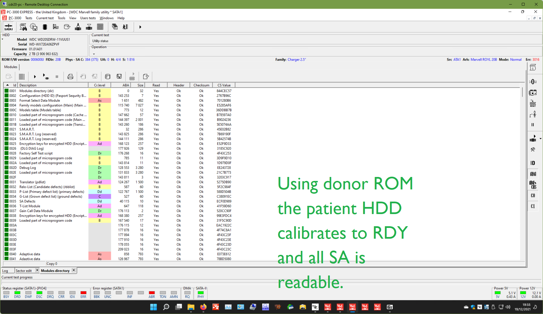Image resolution: width=543 pixels, height=314 pixels.
Task: Toggle the ABA to CHS sidebar button
Action: point(533,185)
